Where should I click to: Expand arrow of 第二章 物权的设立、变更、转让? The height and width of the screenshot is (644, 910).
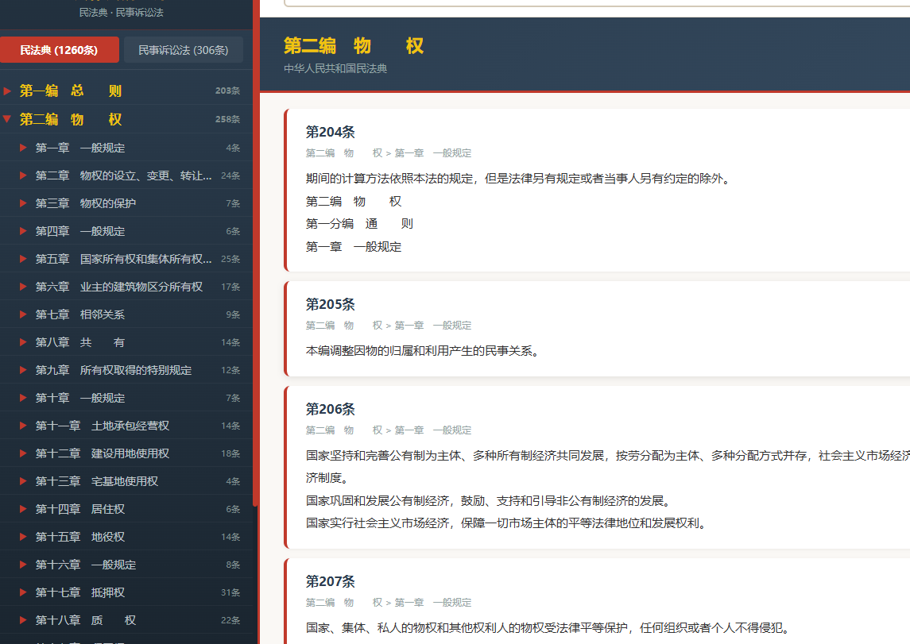pos(23,175)
